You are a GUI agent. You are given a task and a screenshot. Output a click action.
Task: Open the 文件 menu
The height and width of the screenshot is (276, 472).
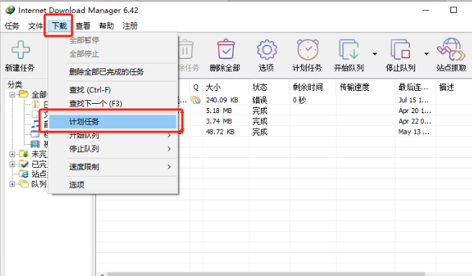tap(35, 26)
